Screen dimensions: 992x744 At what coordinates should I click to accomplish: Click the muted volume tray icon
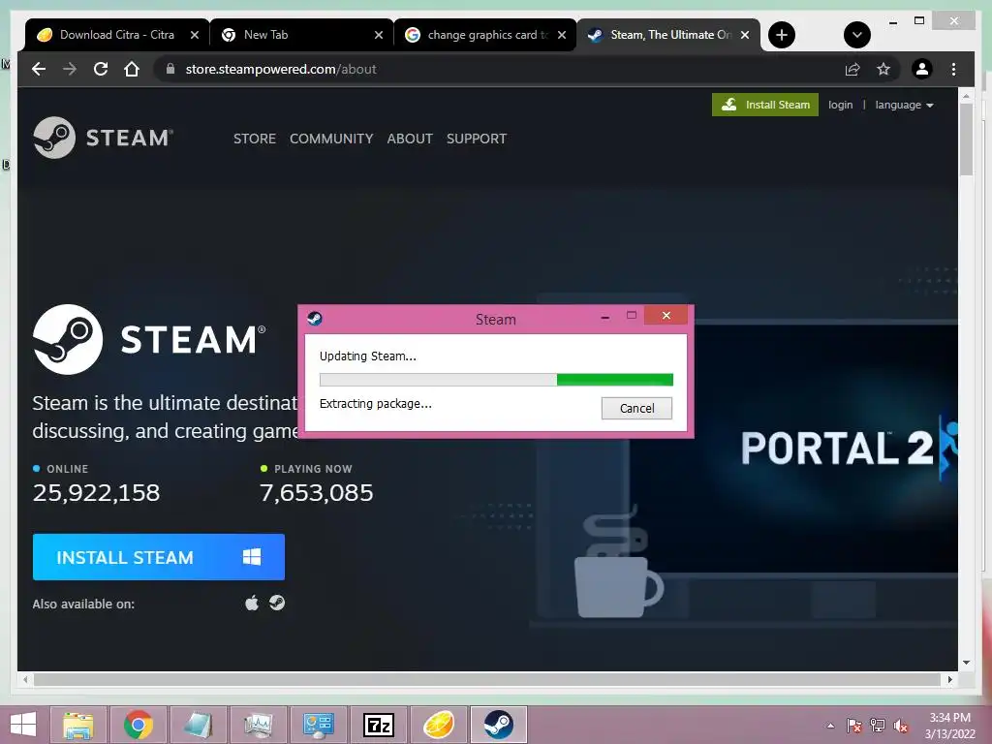point(901,726)
